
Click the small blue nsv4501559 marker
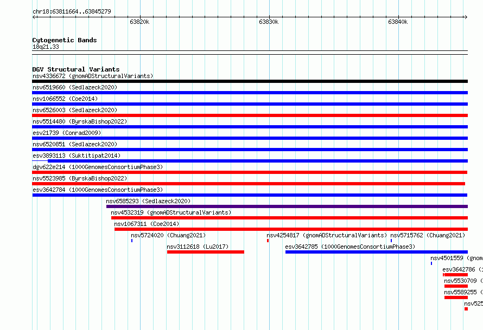pyautogui.click(x=431, y=263)
